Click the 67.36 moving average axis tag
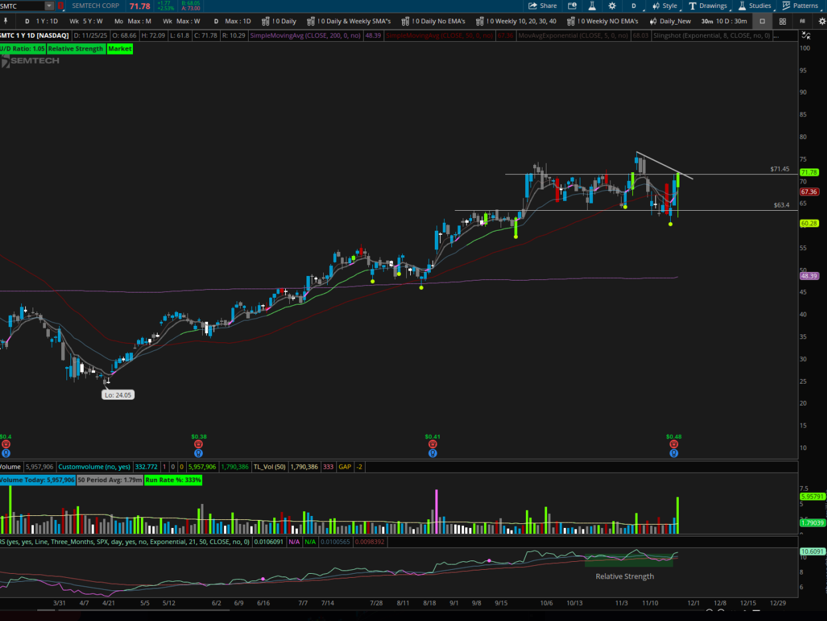 pyautogui.click(x=808, y=191)
